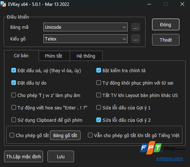The width and height of the screenshot is (190, 167).
Task: Close the EVKey window with X
Action: click(x=182, y=4)
